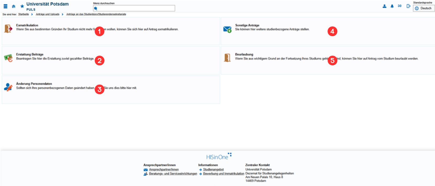
Task: Click the home icon in header
Action: [14, 6]
